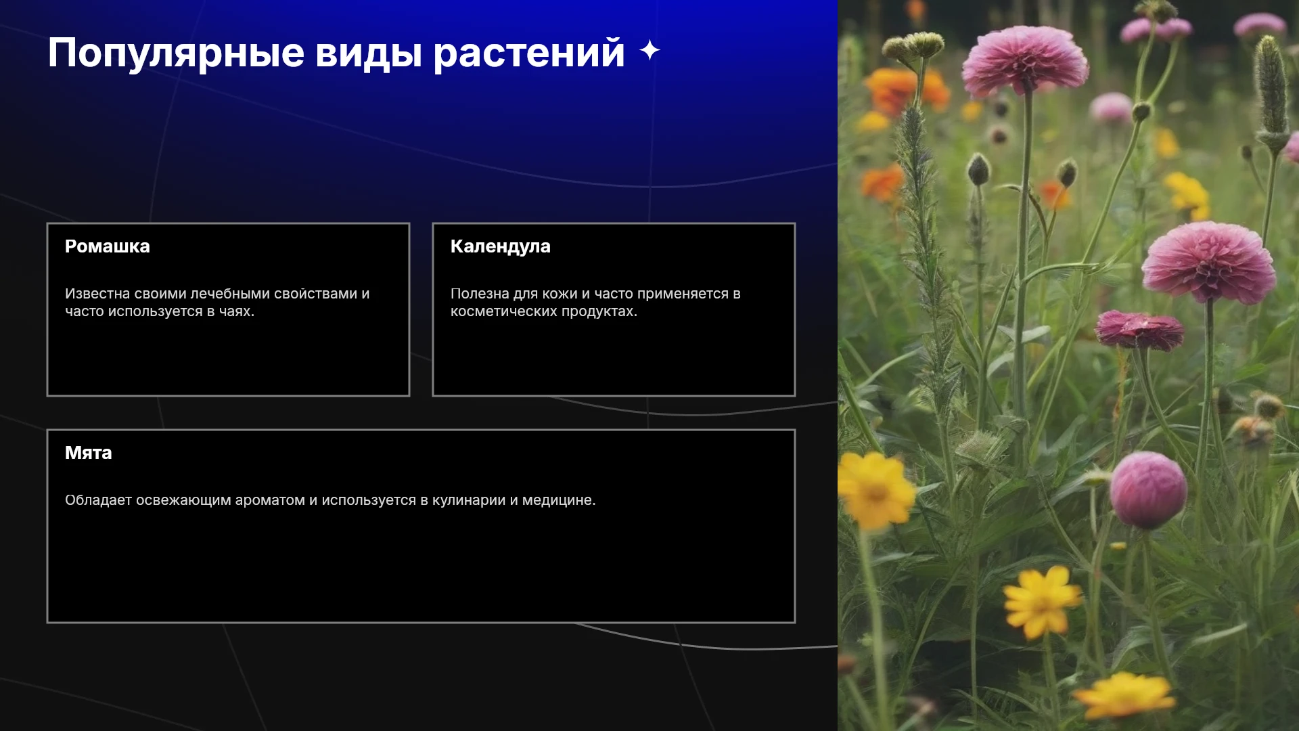Click the dark background below the Мята card

(x=419, y=677)
